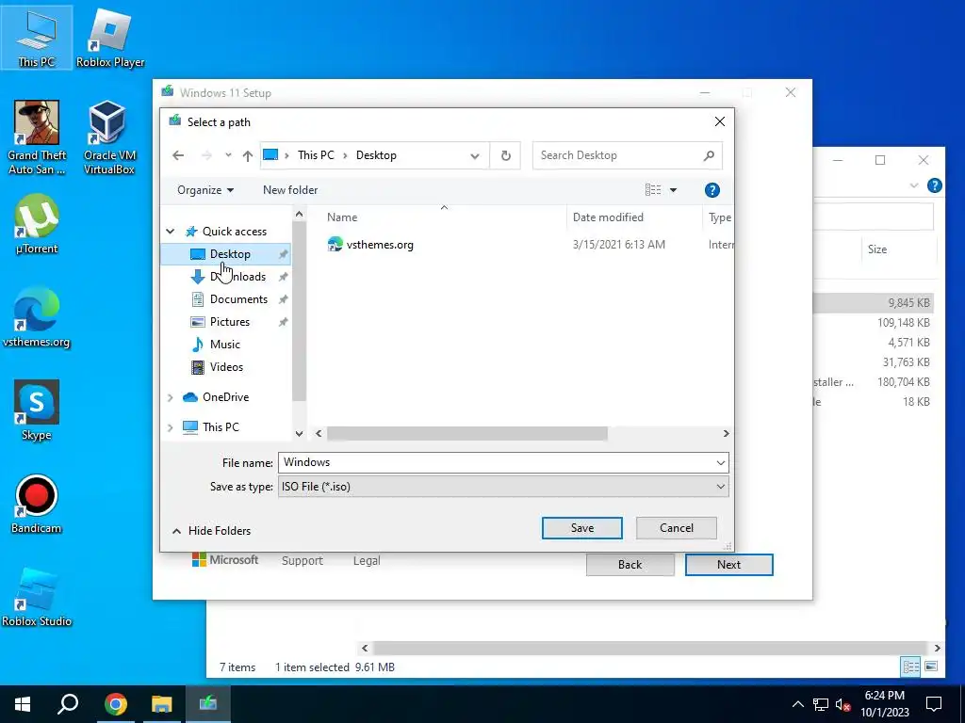The image size is (965, 723).
Task: Open Roblox Studio desktop shortcut
Action: 37,596
